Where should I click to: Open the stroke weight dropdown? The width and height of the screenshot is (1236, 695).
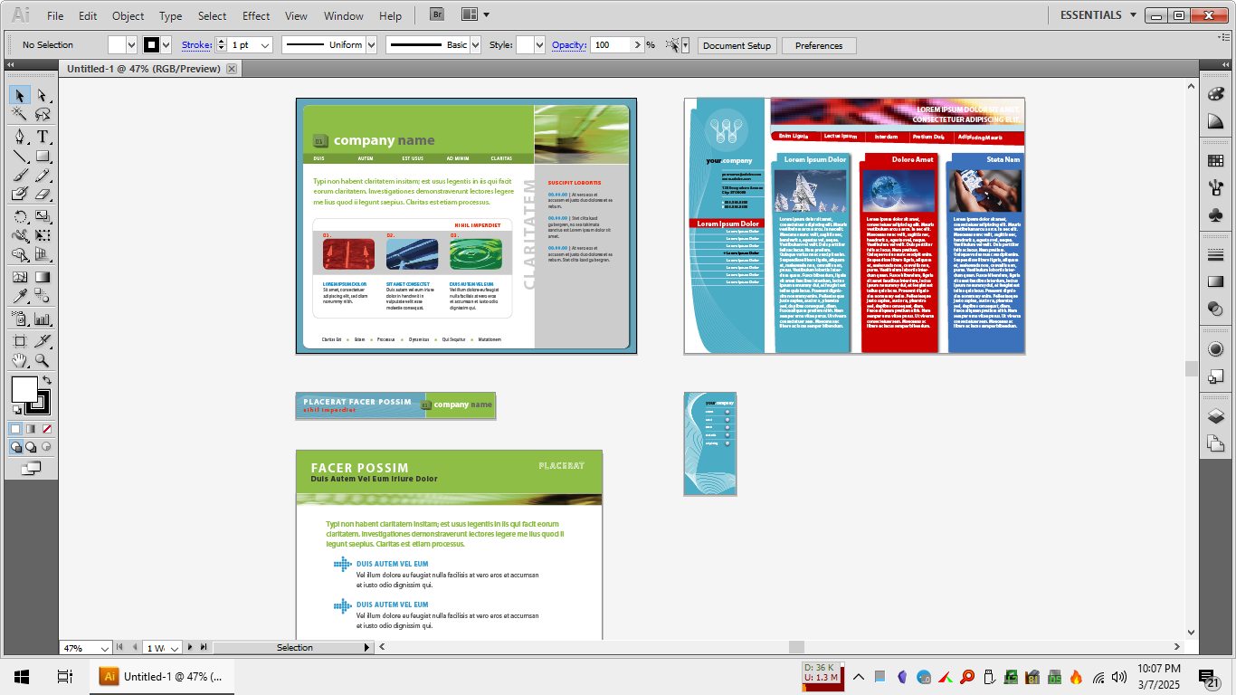point(265,45)
